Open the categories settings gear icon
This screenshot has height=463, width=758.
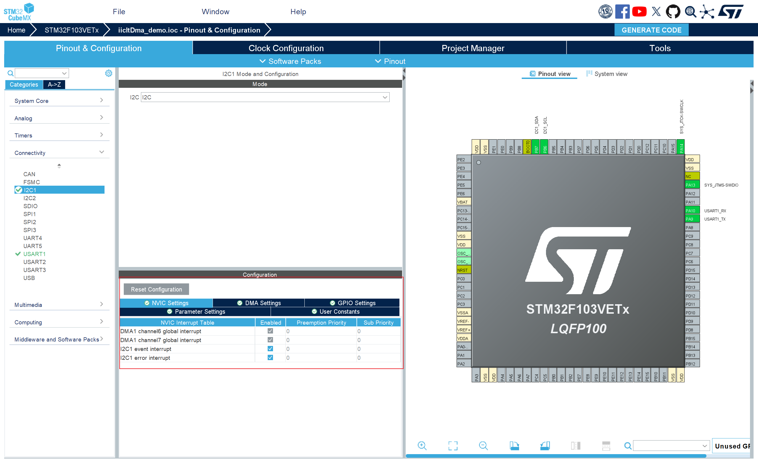(x=108, y=73)
